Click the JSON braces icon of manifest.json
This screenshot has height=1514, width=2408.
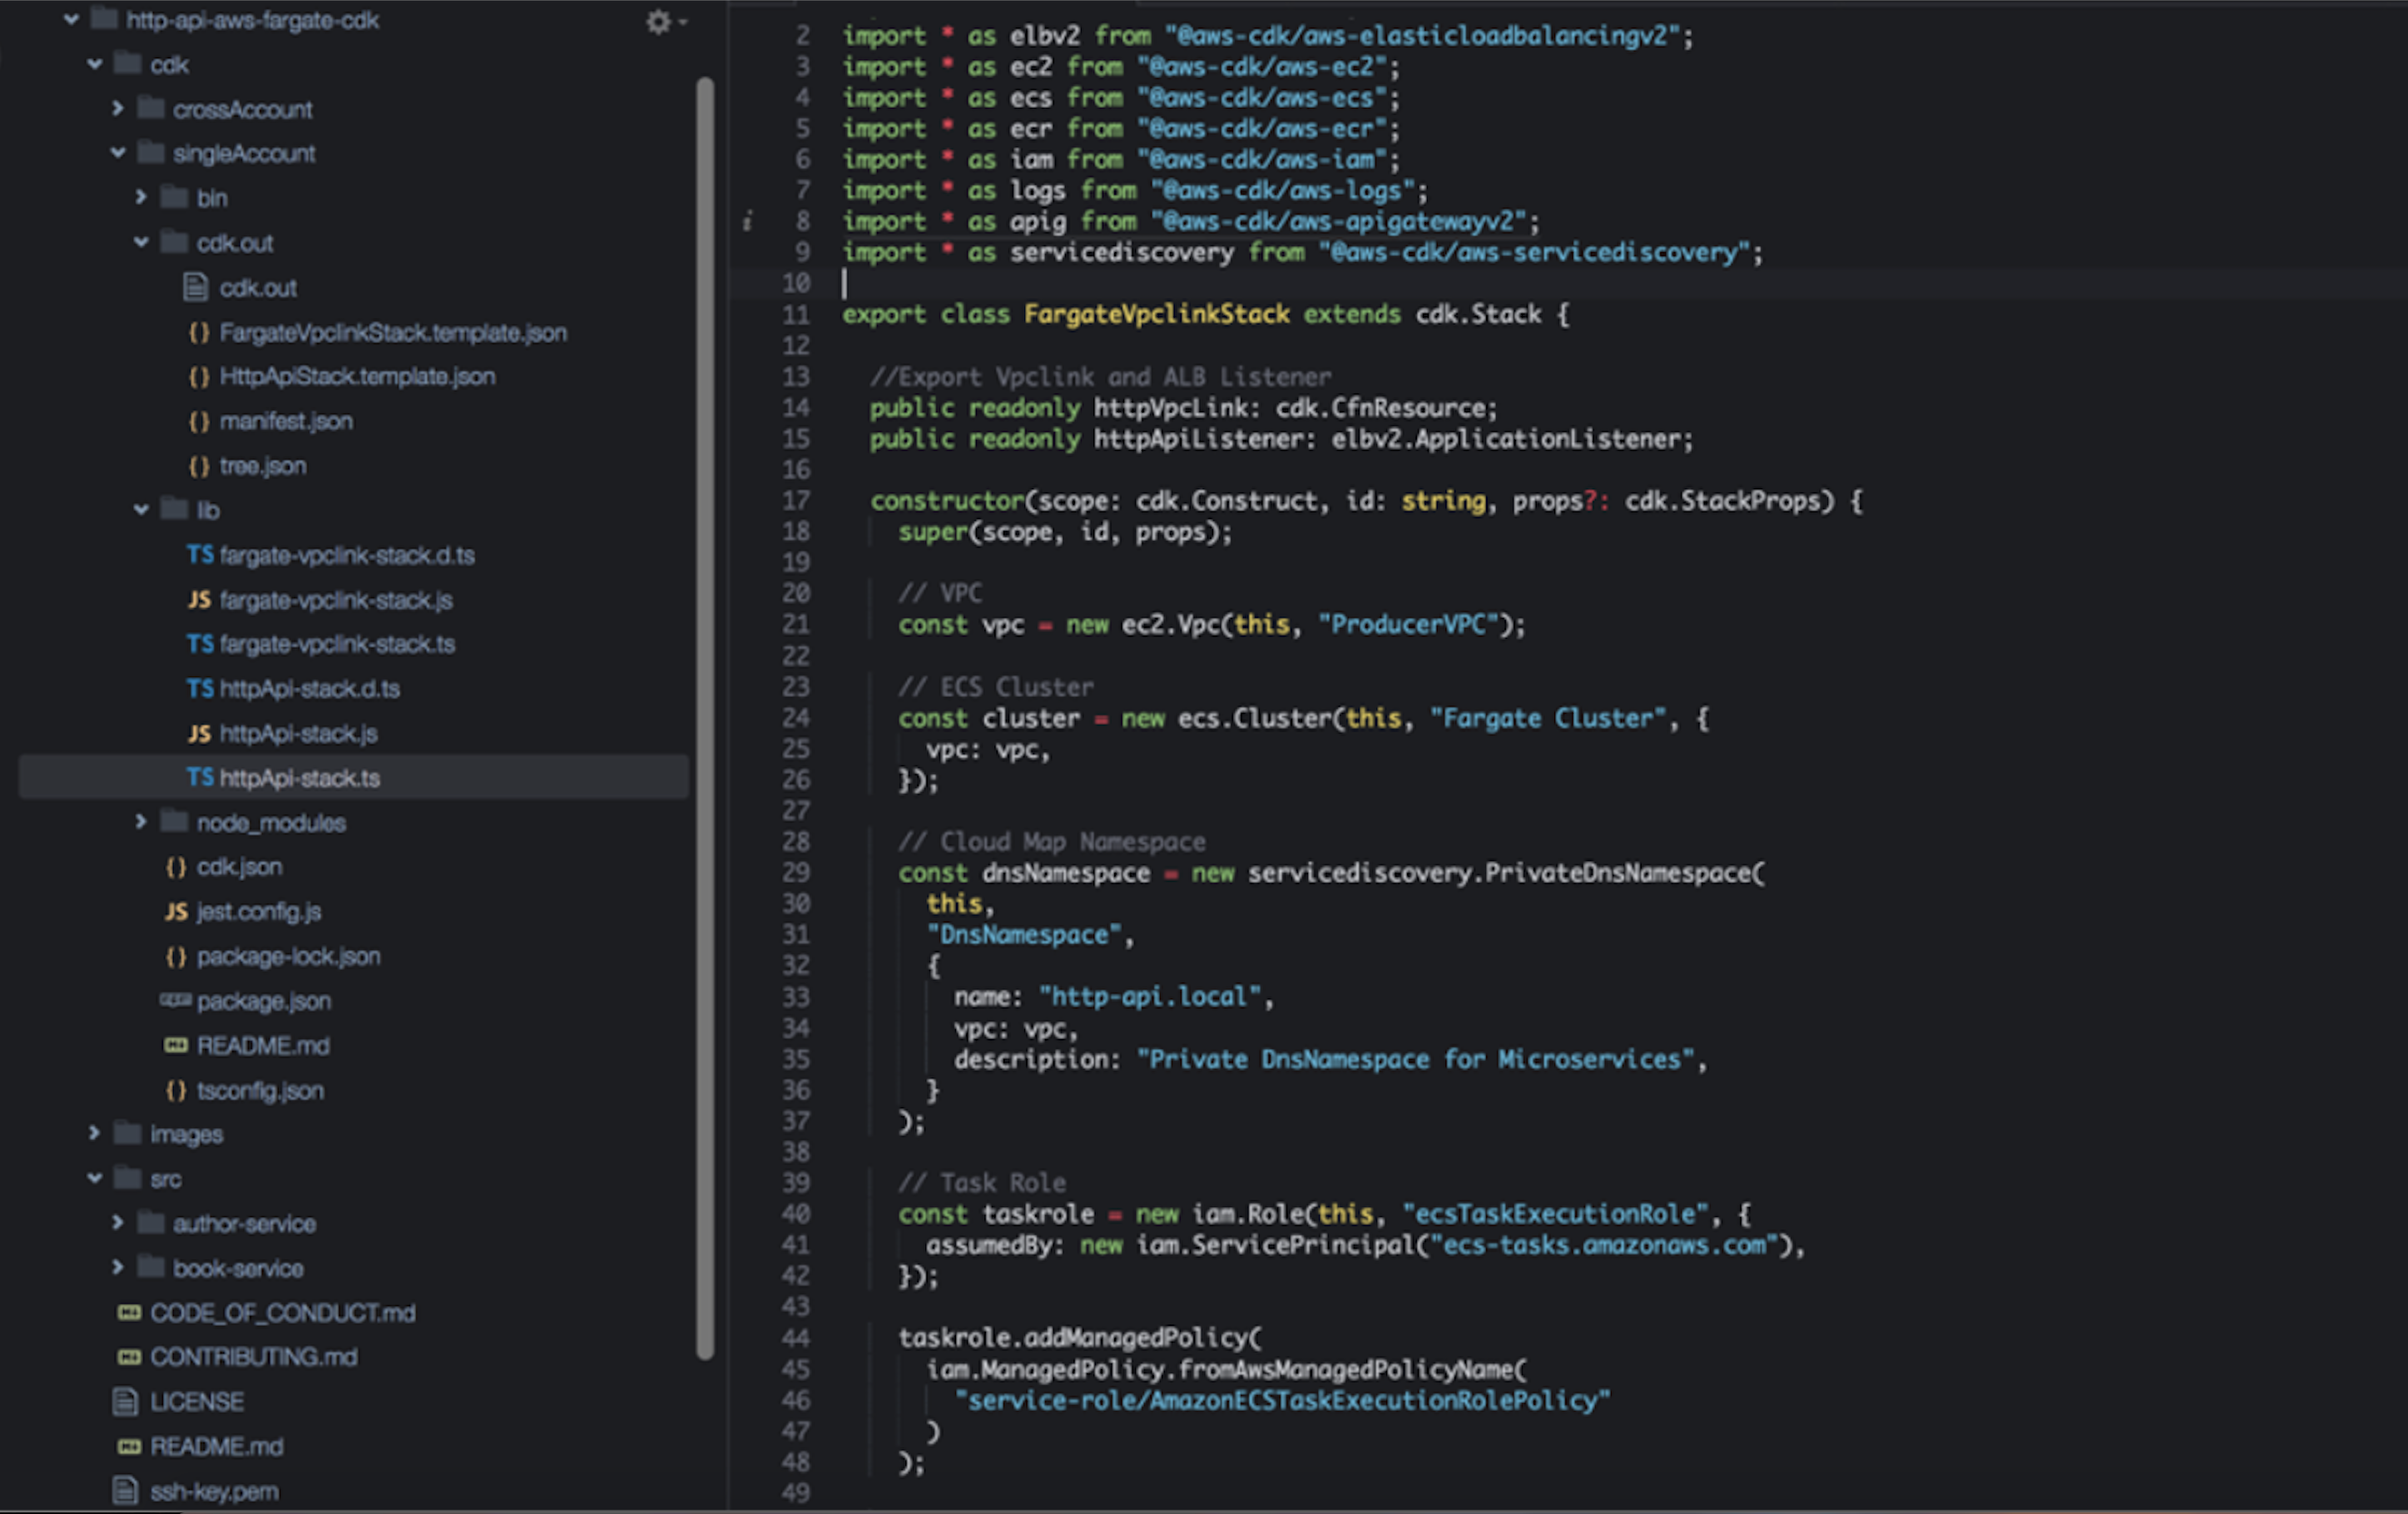[x=199, y=422]
